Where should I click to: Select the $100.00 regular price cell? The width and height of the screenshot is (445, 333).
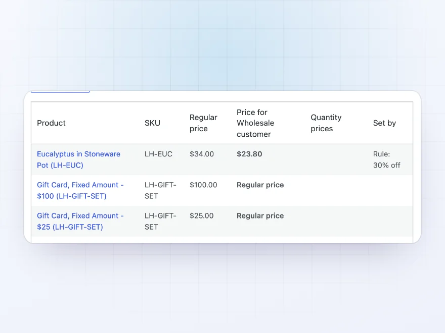tap(203, 185)
